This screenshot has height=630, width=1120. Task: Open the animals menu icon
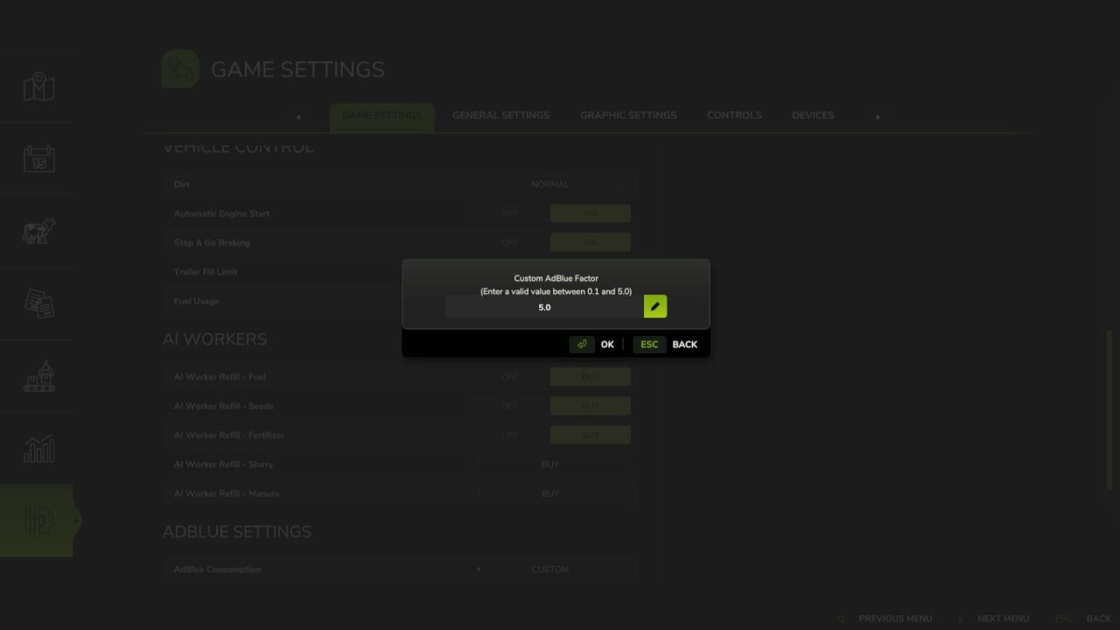38,231
